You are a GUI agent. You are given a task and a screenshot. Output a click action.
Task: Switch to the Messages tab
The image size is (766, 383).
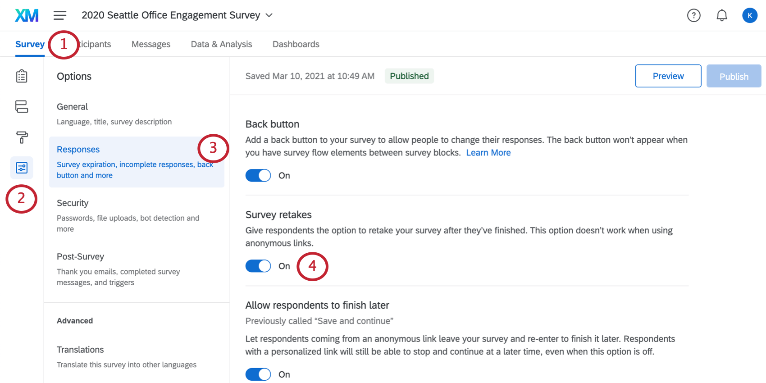pos(151,44)
